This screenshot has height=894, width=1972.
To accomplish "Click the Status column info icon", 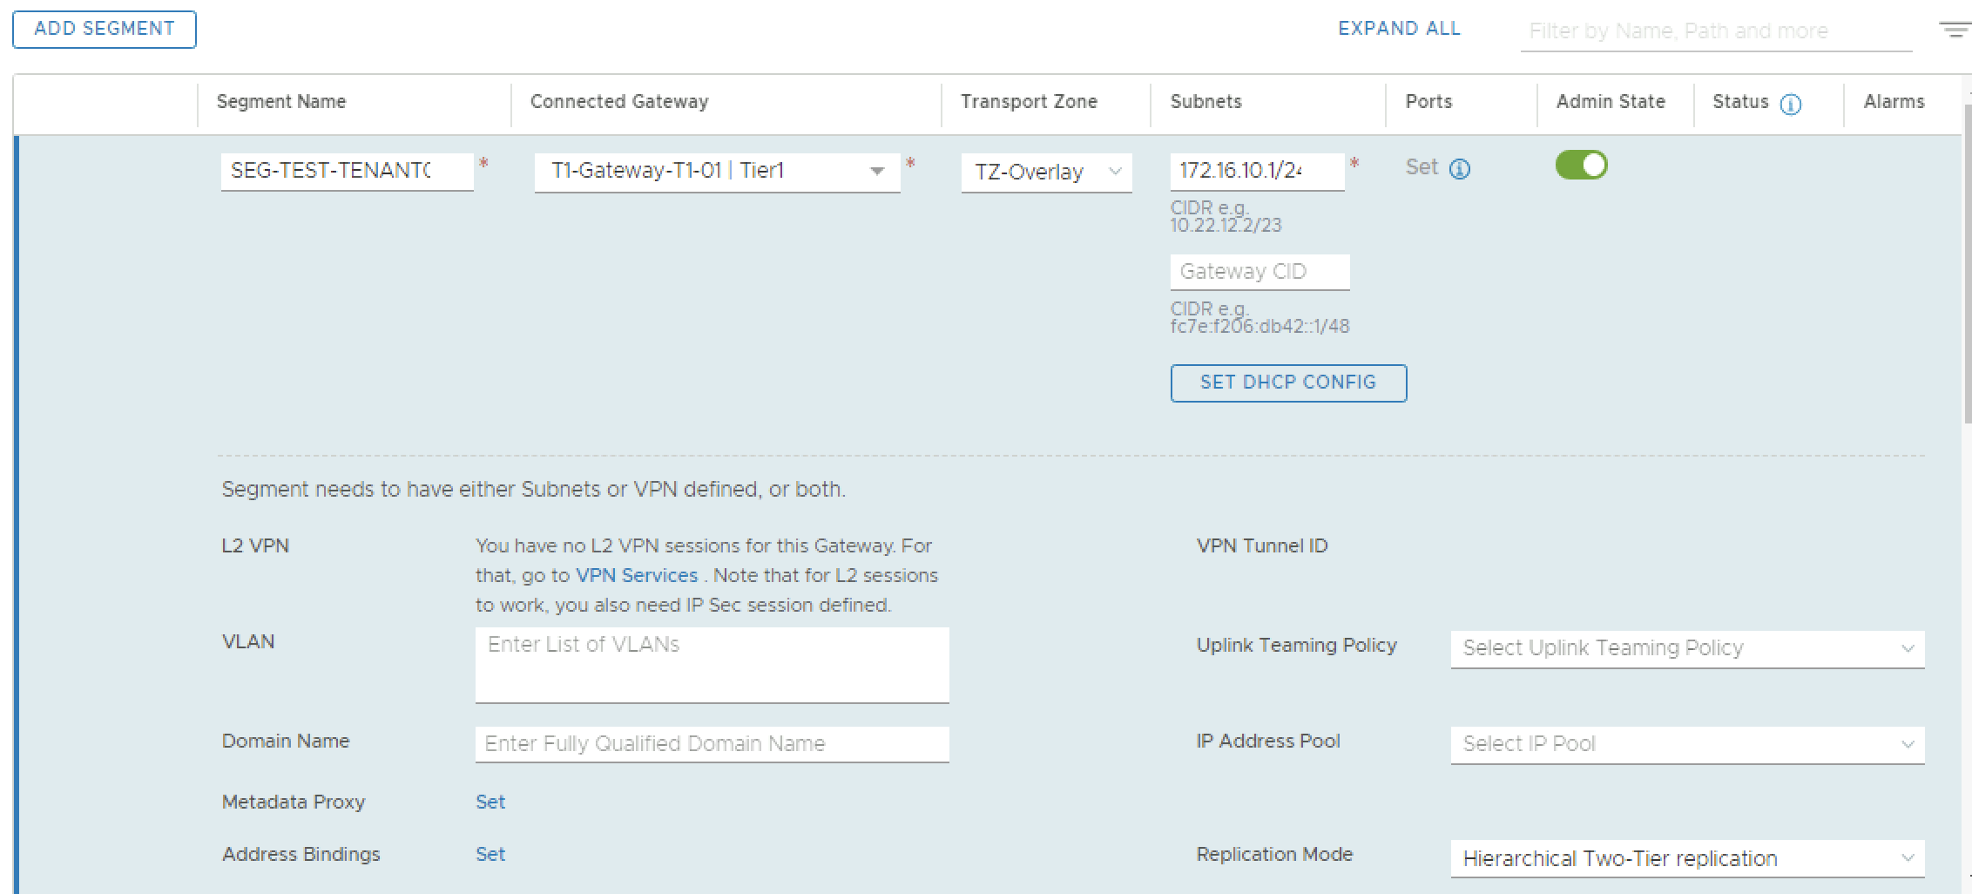I will pyautogui.click(x=1791, y=105).
